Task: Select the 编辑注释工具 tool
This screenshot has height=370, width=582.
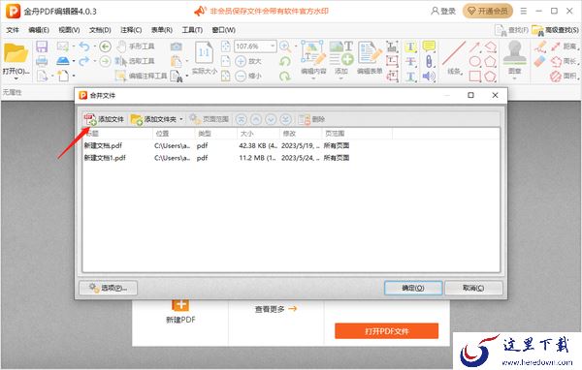Action: [141, 76]
